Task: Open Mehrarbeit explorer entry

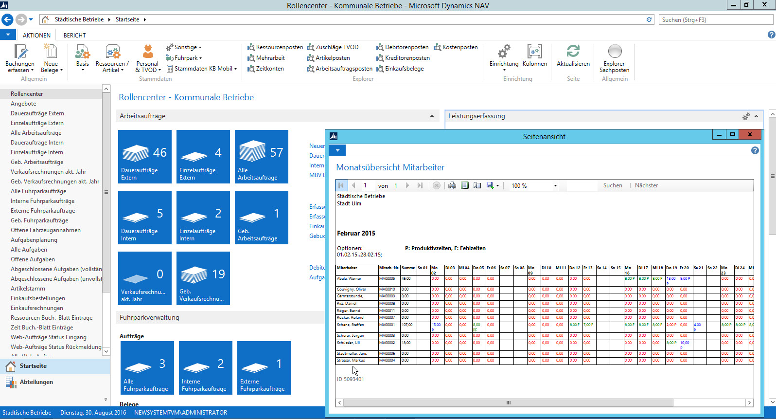Action: [266, 58]
